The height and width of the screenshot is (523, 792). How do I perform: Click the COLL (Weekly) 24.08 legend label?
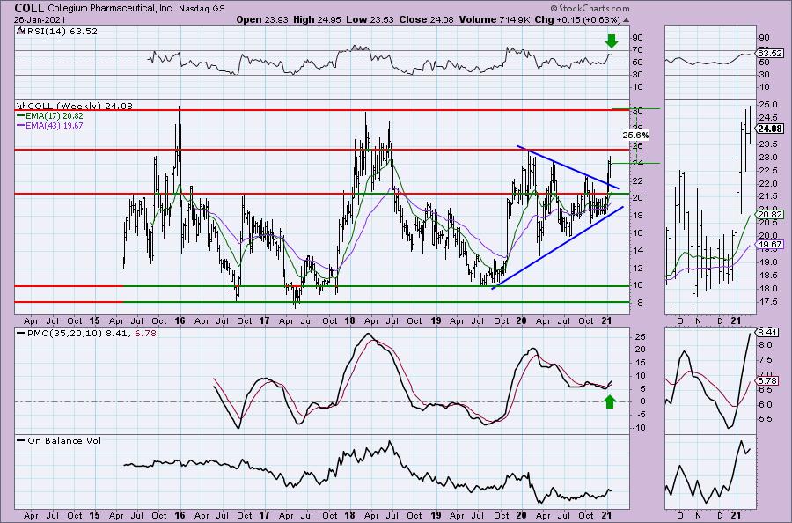pos(80,106)
